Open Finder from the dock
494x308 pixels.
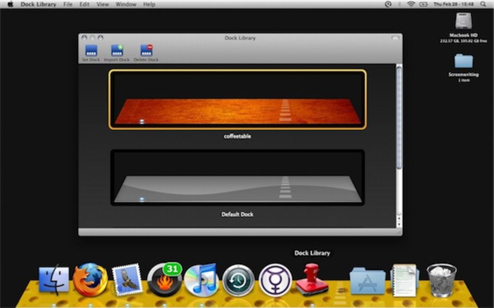coord(54,280)
